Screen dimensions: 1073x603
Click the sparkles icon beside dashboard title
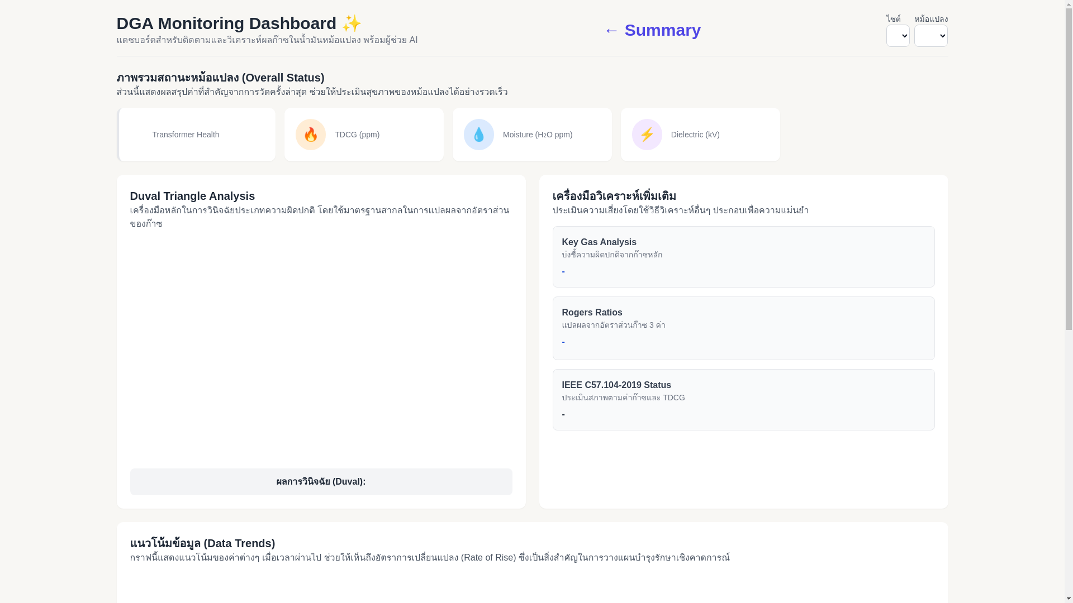pyautogui.click(x=352, y=23)
